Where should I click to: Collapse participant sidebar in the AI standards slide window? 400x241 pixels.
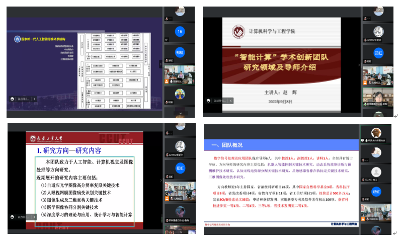coord(161,63)
